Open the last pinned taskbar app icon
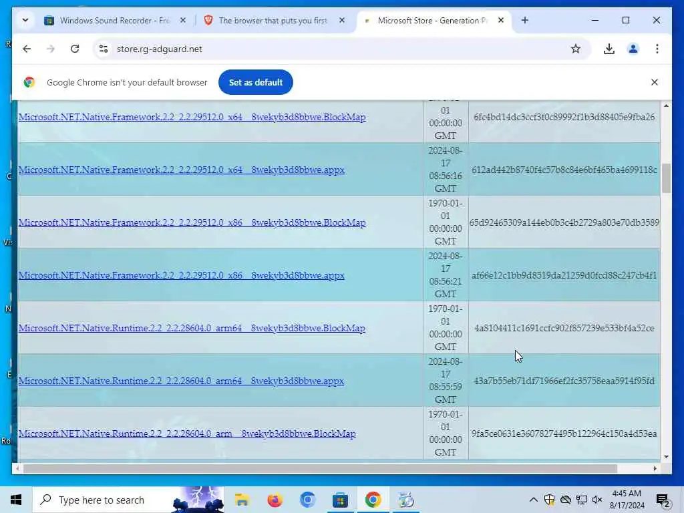 point(405,500)
